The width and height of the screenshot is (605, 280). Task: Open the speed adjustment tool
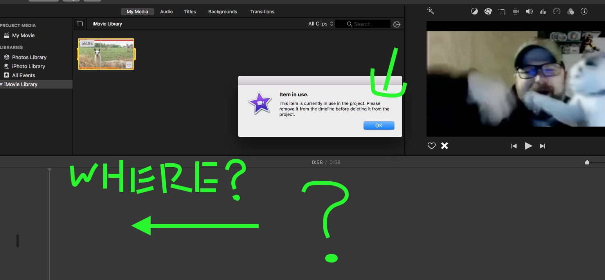click(557, 11)
